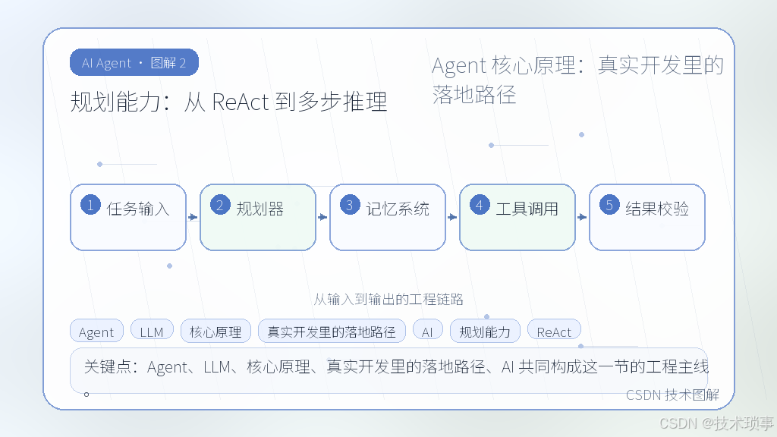Click number circle 1 in 任务输入 box
Screen dimensions: 777x437
click(x=91, y=205)
